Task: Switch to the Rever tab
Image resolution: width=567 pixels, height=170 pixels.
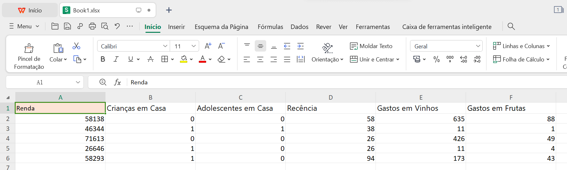Action: pos(324,27)
